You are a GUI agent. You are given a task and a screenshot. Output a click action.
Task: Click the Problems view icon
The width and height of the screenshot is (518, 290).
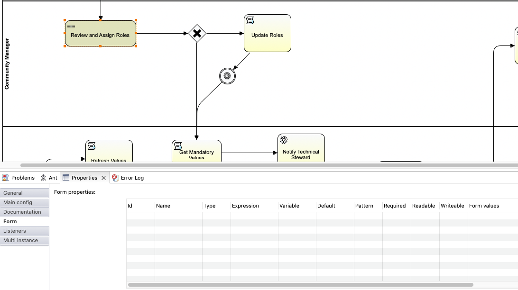coord(5,178)
